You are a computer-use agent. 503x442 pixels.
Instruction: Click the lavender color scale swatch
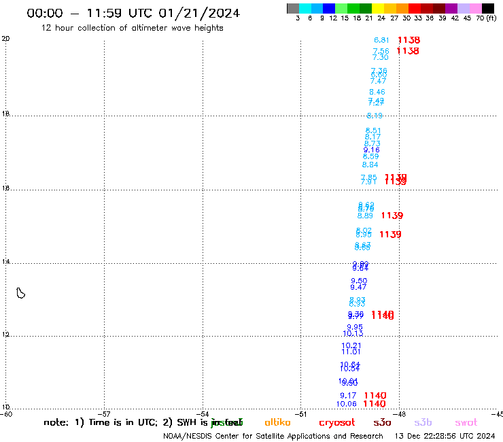tap(463, 8)
